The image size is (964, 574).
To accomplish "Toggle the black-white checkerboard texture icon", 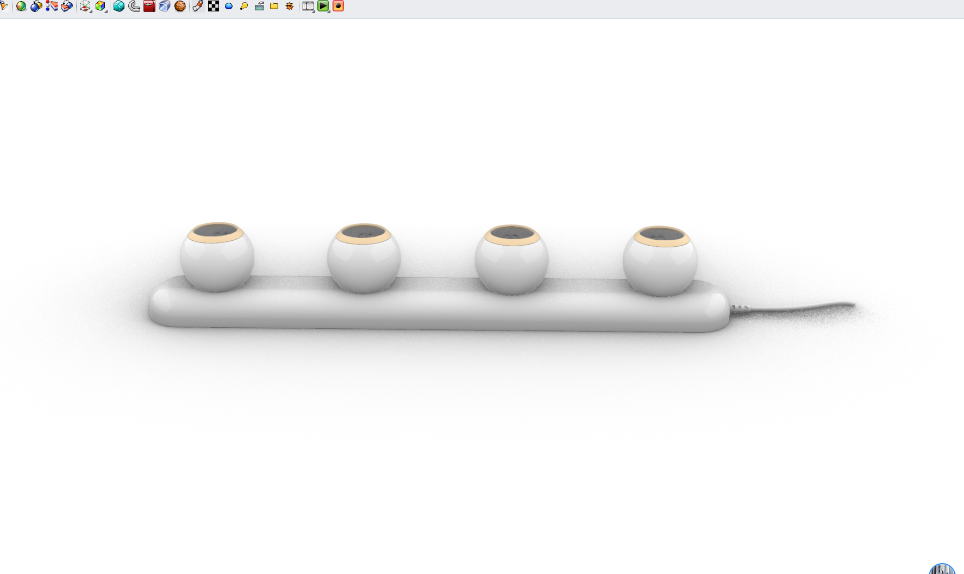I will click(x=214, y=7).
